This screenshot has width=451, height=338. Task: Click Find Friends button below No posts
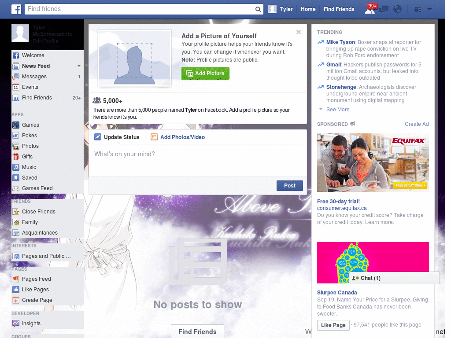point(197,332)
